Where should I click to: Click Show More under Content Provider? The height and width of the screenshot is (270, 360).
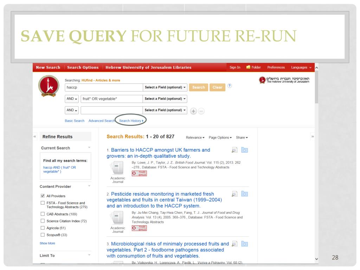pos(47,243)
